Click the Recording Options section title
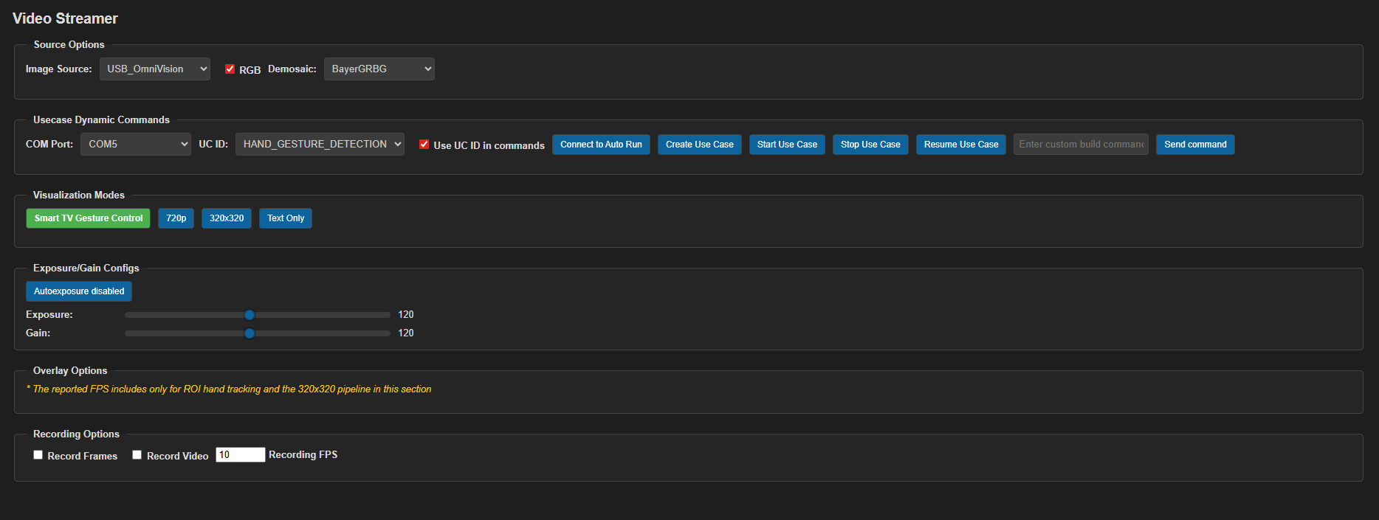This screenshot has width=1379, height=520. click(76, 434)
